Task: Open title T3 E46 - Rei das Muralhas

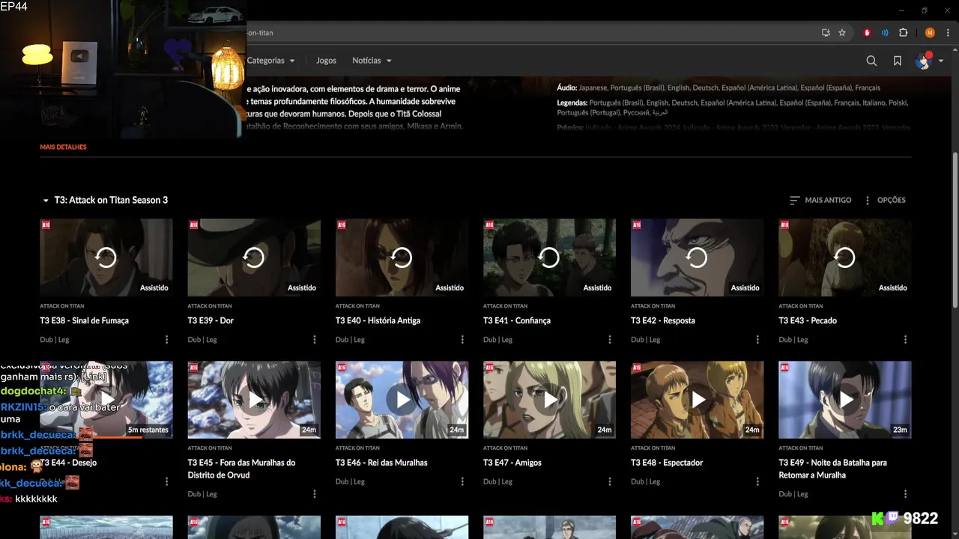Action: (x=381, y=463)
